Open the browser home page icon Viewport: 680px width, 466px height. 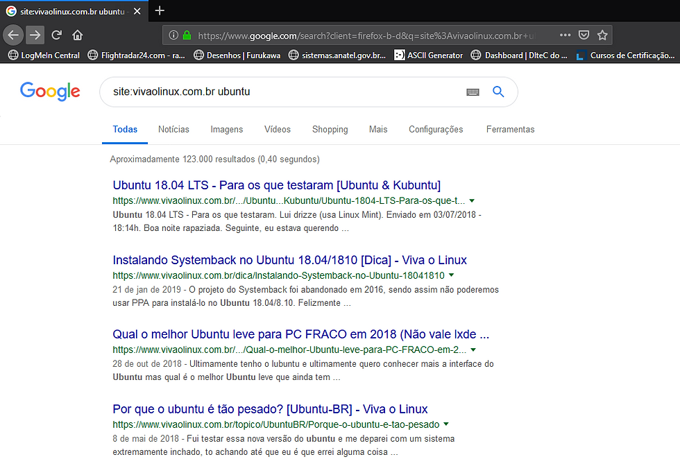pos(77,35)
